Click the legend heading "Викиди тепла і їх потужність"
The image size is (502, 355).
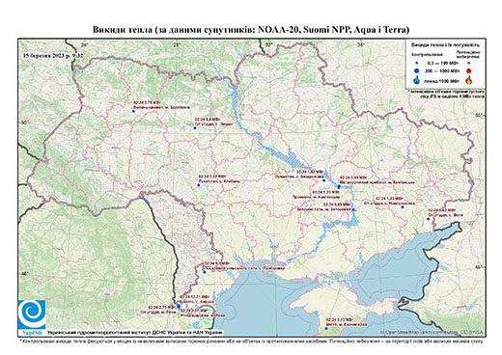click(445, 44)
